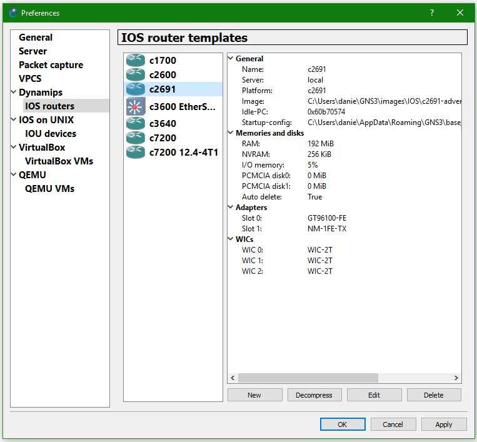Viewport: 477px width, 442px height.
Task: Click the c3640 router icon
Action: click(x=136, y=124)
